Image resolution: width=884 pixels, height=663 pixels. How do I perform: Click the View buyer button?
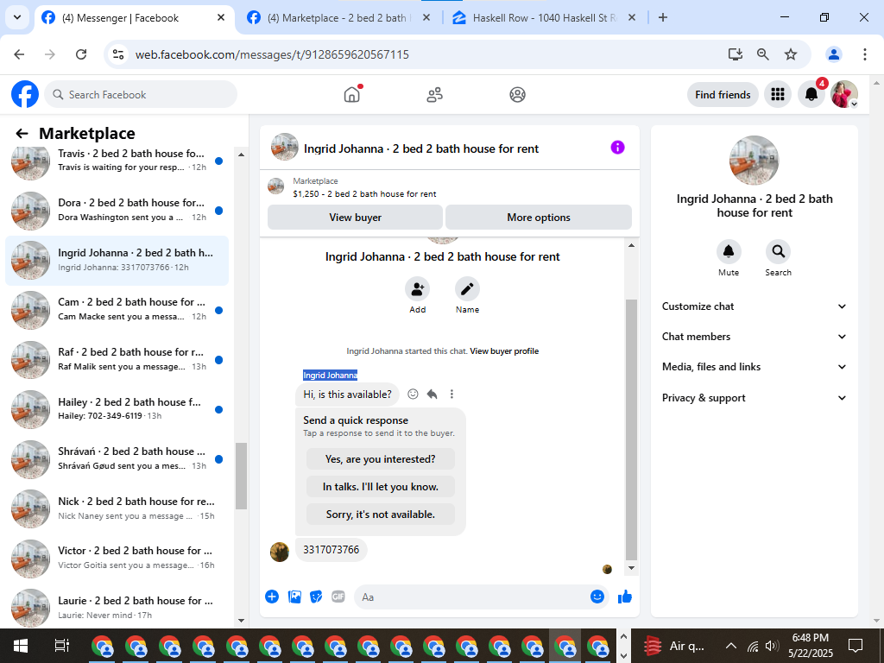(355, 217)
